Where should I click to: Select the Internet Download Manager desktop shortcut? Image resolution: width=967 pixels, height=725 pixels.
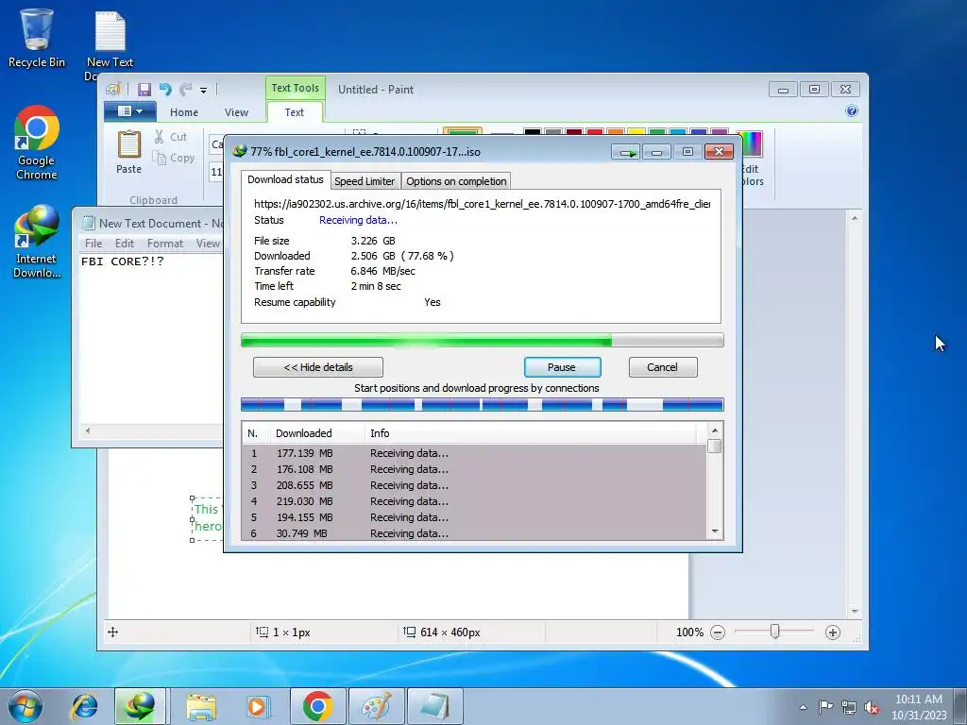pos(37,242)
